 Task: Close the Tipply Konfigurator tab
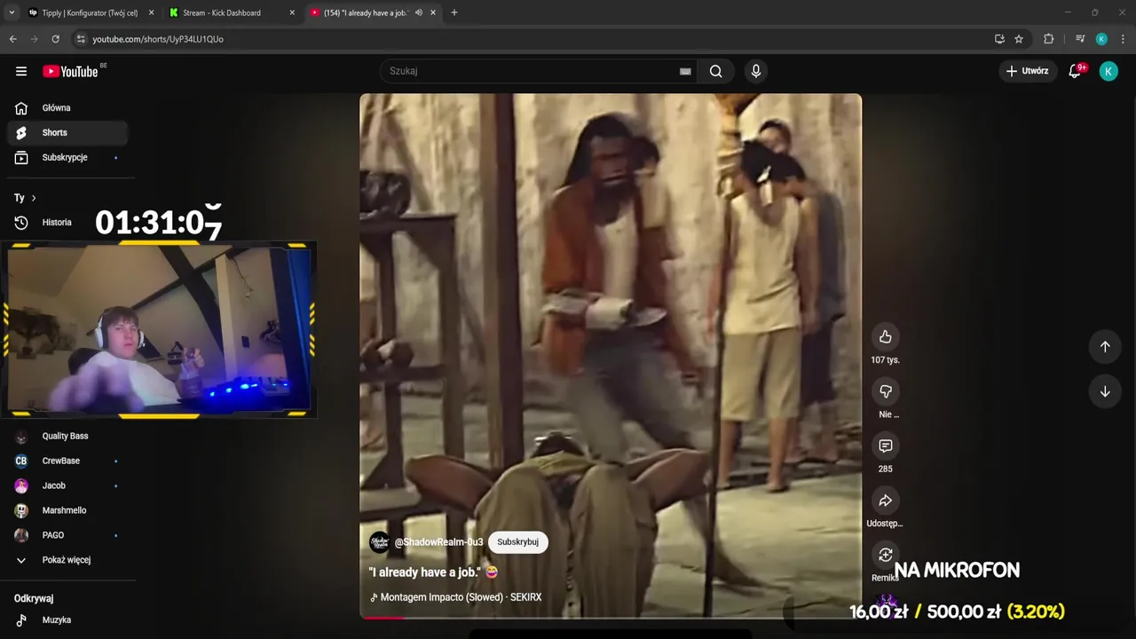coord(151,12)
